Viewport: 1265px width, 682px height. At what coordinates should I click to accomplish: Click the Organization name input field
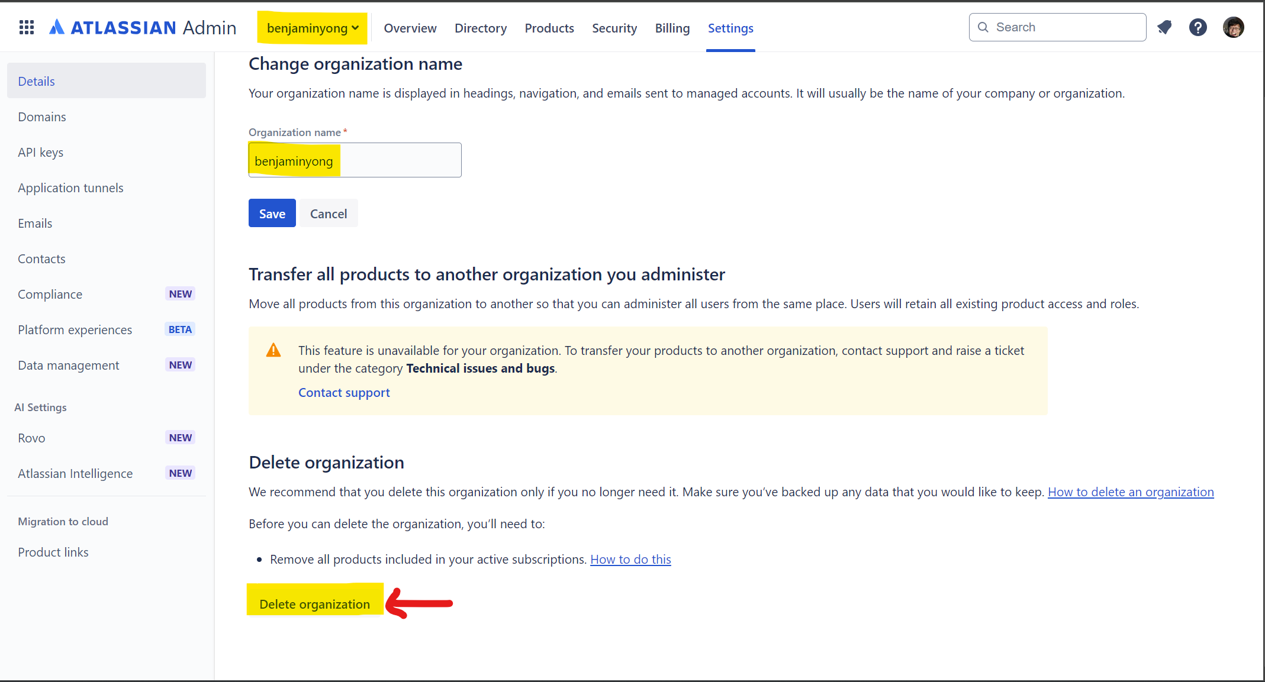tap(355, 160)
